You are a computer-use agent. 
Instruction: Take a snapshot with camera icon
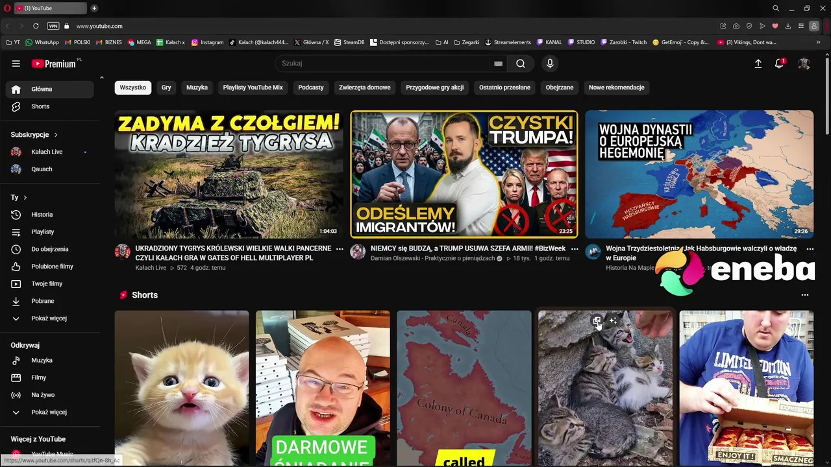(736, 26)
